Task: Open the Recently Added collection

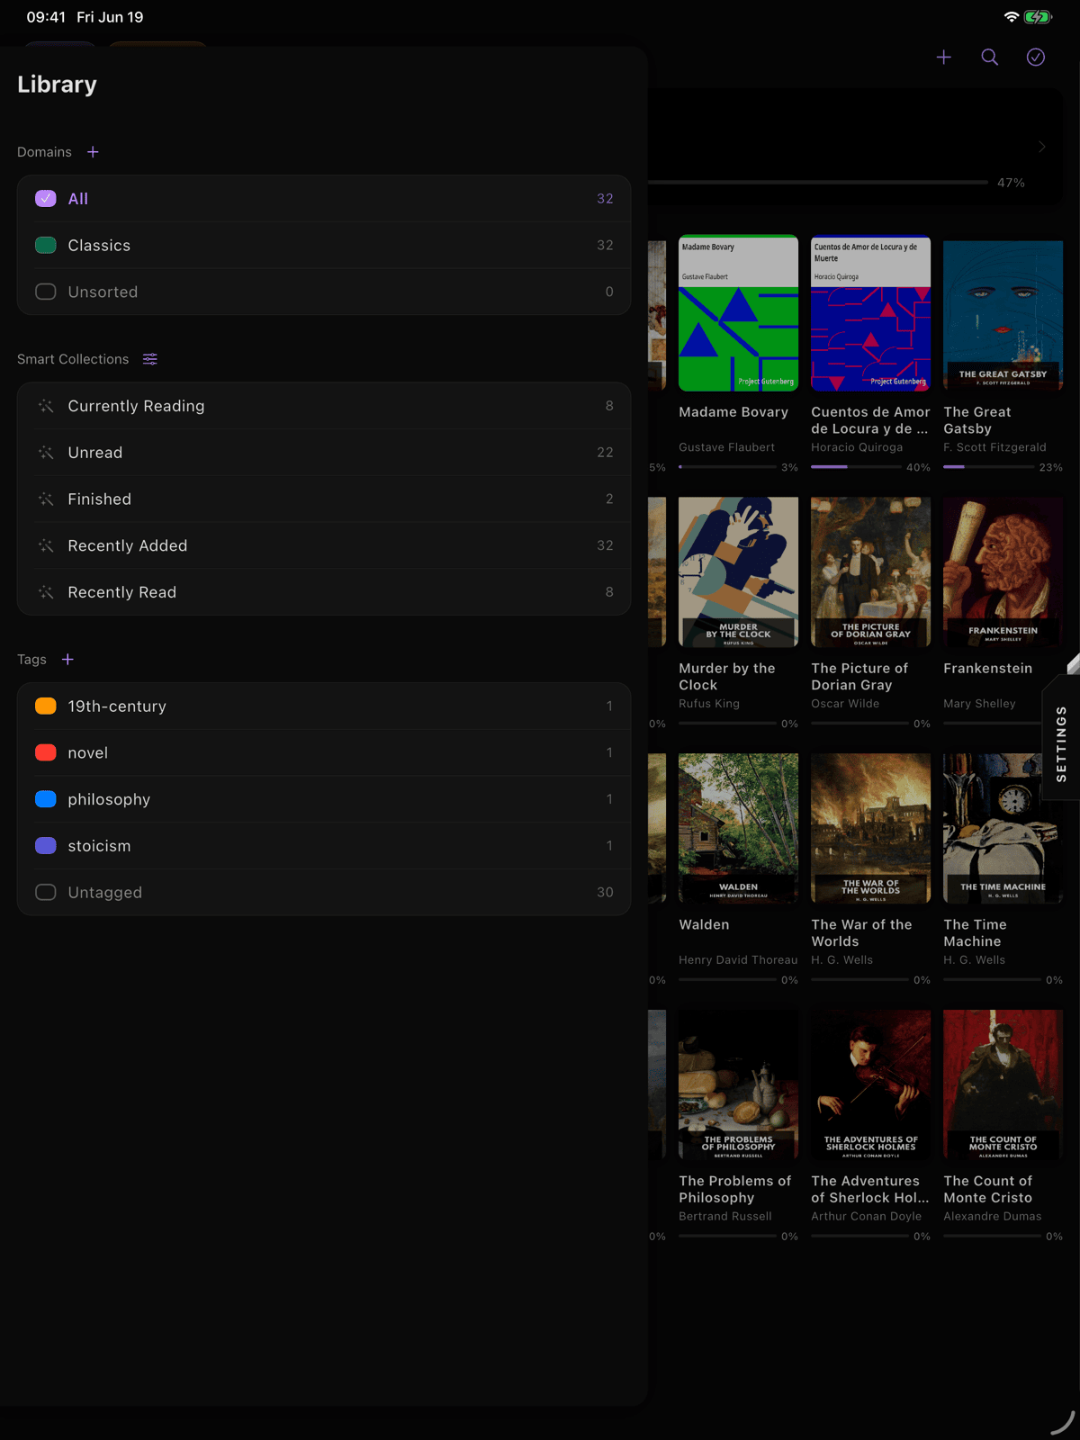Action: (x=324, y=546)
